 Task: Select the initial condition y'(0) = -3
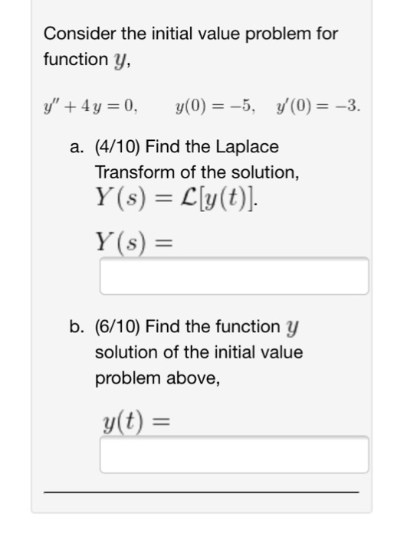(318, 106)
